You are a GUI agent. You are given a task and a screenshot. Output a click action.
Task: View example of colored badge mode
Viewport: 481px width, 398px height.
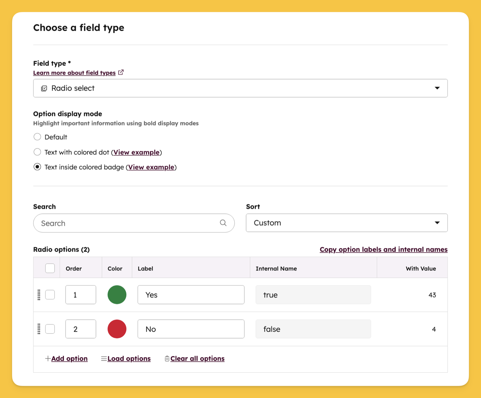point(151,167)
